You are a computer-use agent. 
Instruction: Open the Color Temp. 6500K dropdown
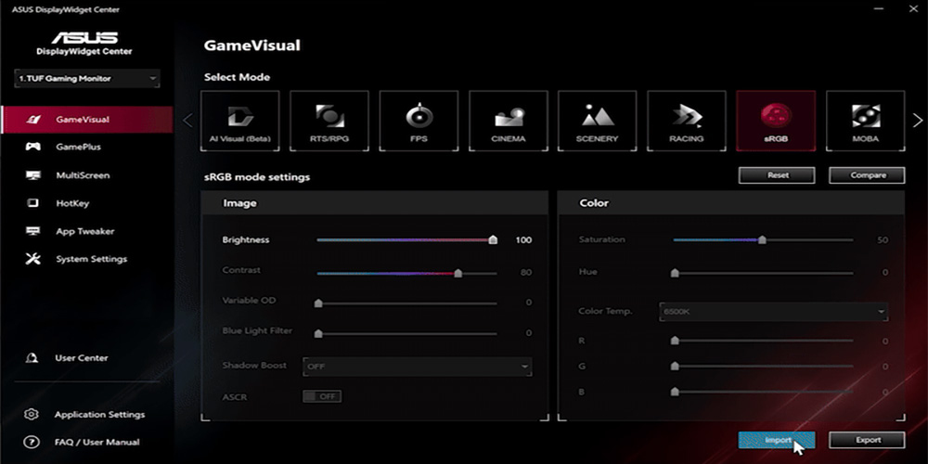click(774, 311)
